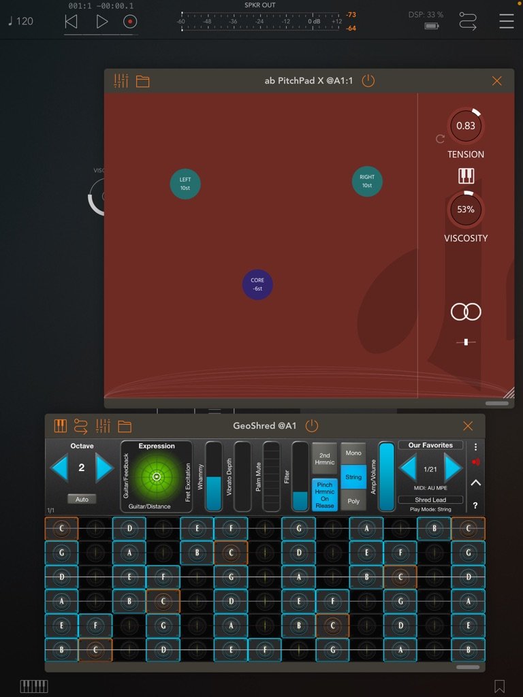Click the green Expression XY pad
The width and height of the screenshot is (523, 697).
(157, 477)
